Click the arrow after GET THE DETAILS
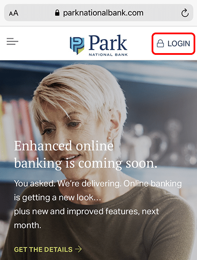This screenshot has height=260, width=197. tap(78, 249)
